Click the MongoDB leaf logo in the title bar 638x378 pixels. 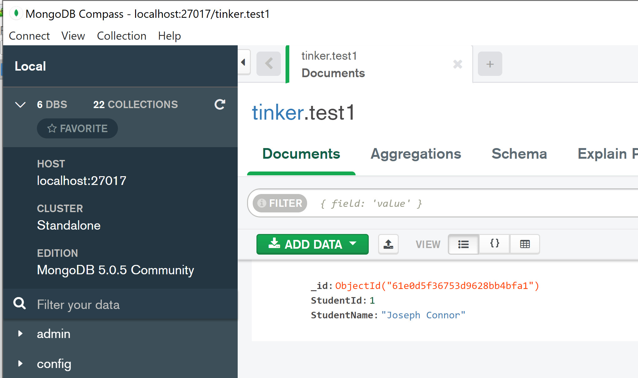(16, 13)
